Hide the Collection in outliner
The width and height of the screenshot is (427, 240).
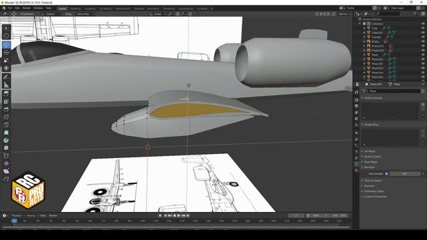coord(423,24)
